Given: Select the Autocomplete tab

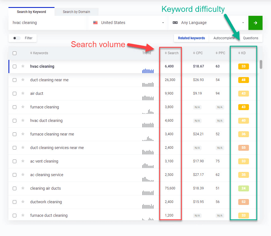Looking at the screenshot, I should [224, 38].
